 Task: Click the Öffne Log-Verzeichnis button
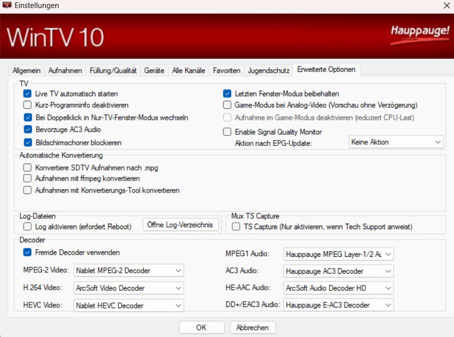click(x=180, y=225)
